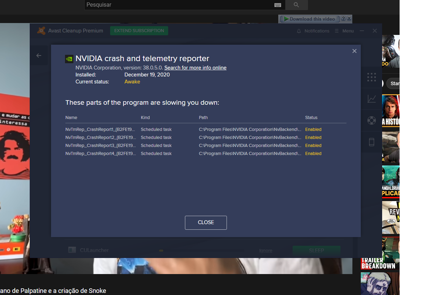The height and width of the screenshot is (295, 444).
Task: Click SLEEP button for CULauncher
Action: [x=316, y=250]
